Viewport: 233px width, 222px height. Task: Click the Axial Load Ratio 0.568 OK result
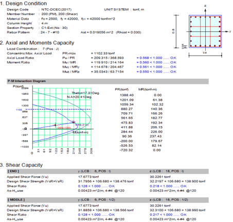point(156,58)
